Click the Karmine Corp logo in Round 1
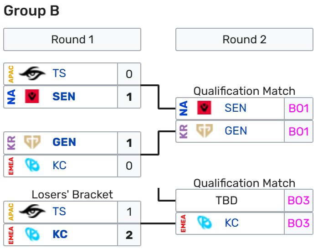The image size is (318, 249). coord(32,165)
